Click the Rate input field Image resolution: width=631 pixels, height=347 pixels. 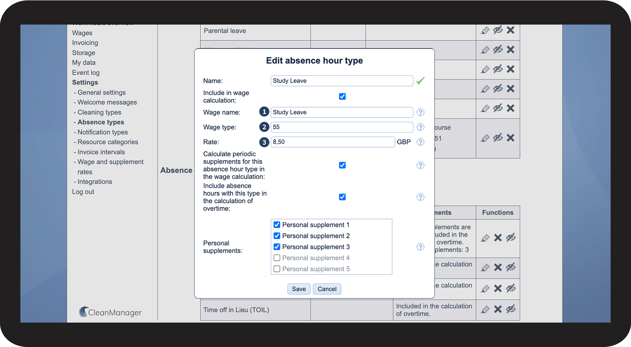(x=332, y=142)
